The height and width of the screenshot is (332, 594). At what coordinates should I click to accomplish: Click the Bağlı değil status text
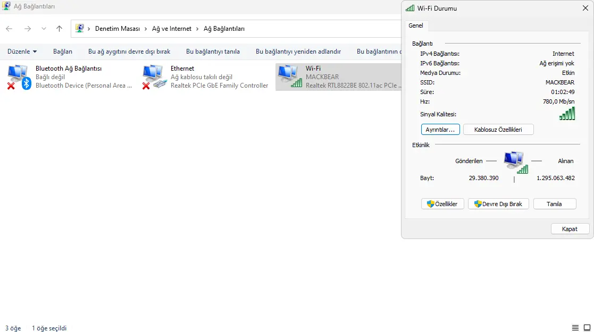(50, 77)
